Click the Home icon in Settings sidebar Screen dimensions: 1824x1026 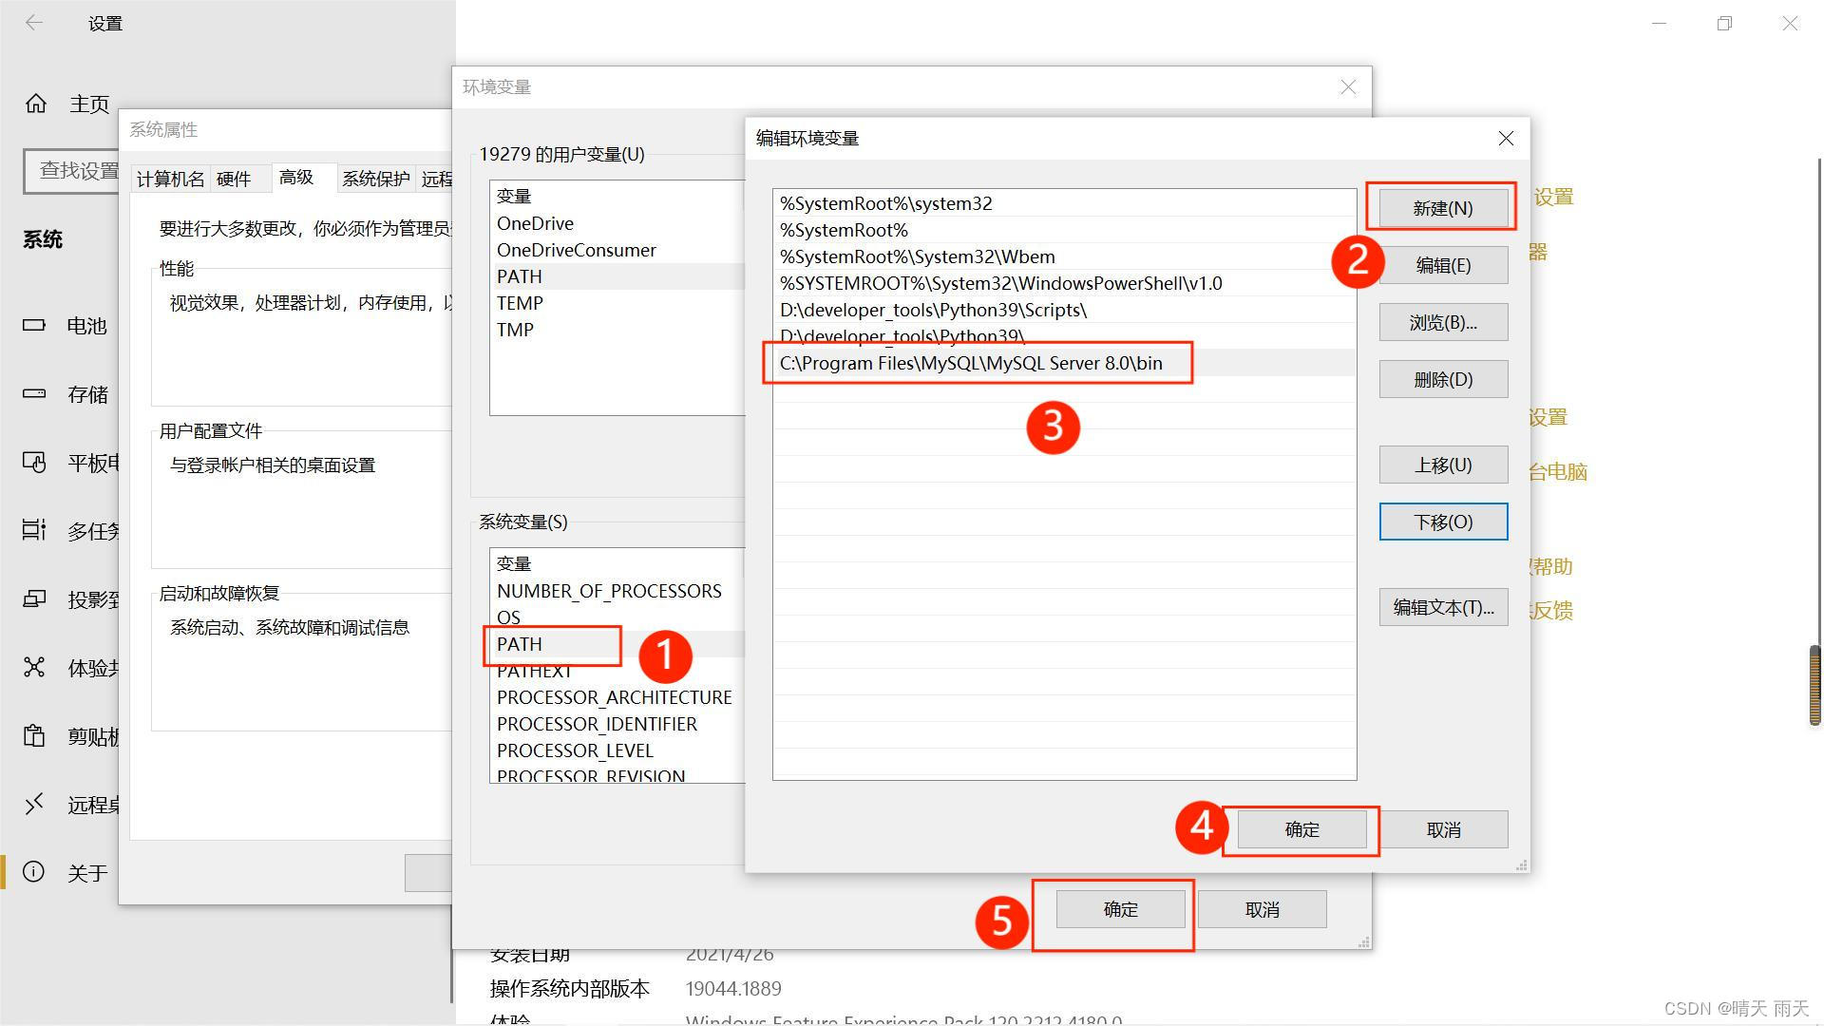(36, 103)
